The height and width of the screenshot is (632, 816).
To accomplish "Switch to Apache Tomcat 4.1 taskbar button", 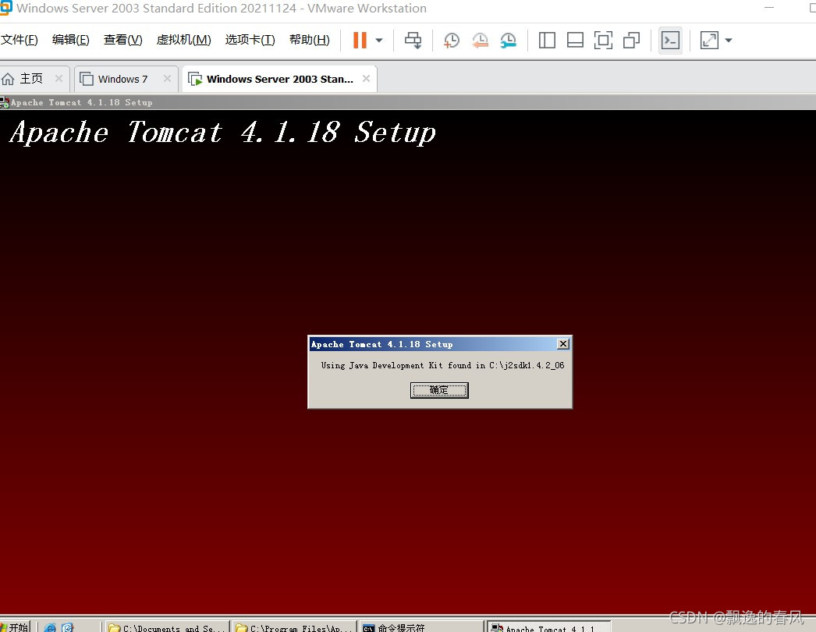I will tap(548, 627).
